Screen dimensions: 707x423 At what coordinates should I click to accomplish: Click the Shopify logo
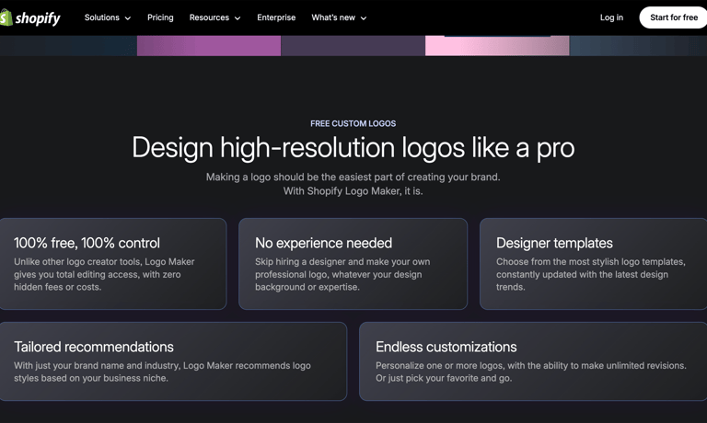(x=30, y=18)
